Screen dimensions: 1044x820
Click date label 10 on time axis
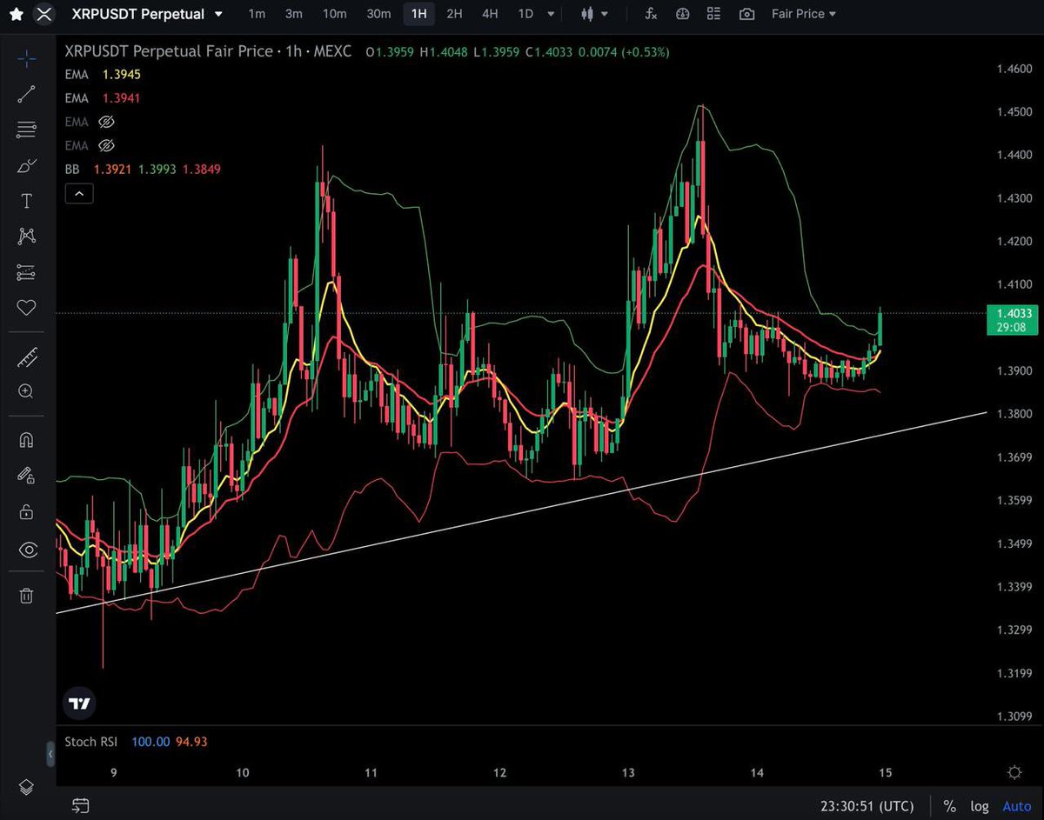(x=243, y=772)
